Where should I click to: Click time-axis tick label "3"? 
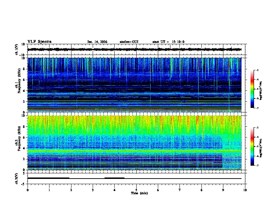[x=93, y=190]
